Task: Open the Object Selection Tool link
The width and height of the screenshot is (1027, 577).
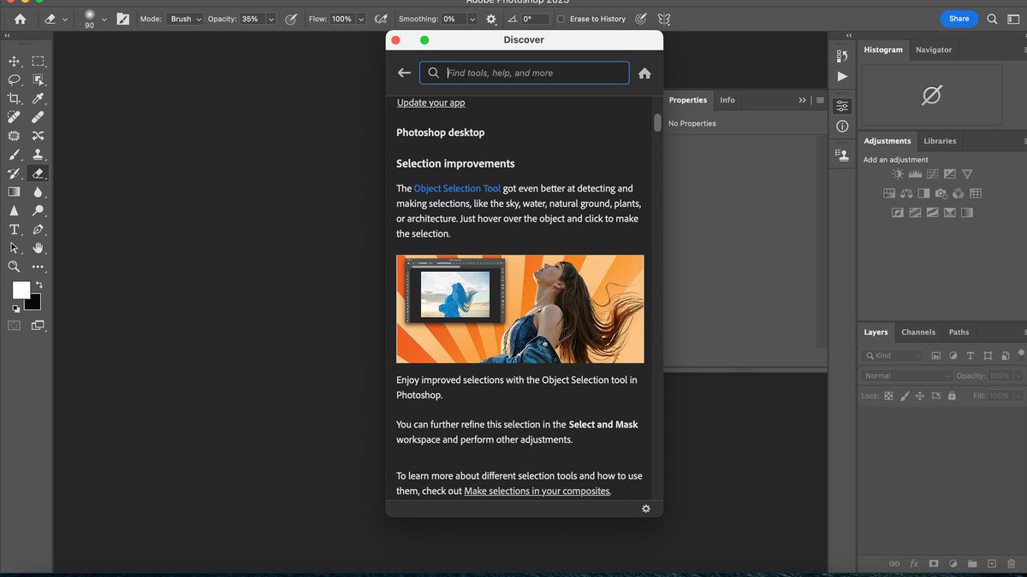Action: click(457, 189)
